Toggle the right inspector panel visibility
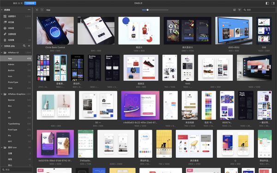The image size is (277, 173). [273, 3]
